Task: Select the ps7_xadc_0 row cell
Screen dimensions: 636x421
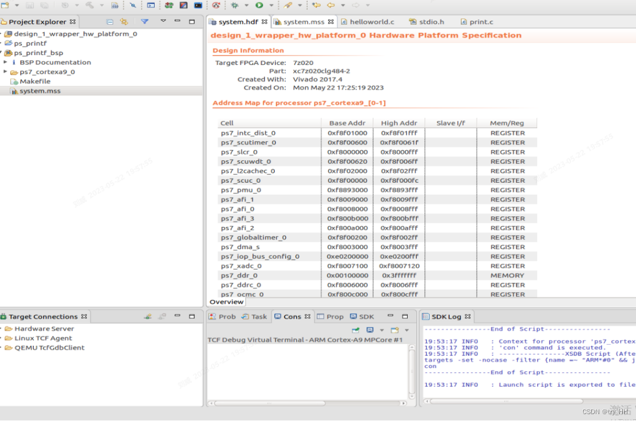Action: pyautogui.click(x=242, y=266)
